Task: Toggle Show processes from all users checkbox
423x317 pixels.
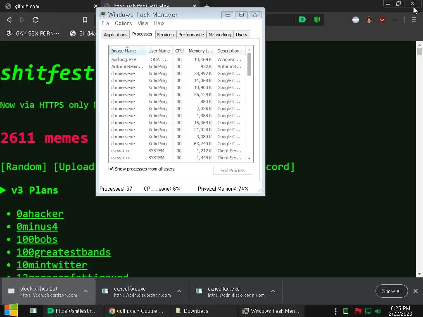Action: click(111, 169)
